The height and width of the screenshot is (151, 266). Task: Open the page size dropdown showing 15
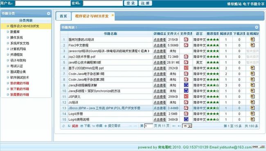[x=187, y=126]
